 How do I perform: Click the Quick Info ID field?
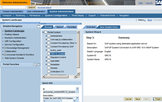59,92
